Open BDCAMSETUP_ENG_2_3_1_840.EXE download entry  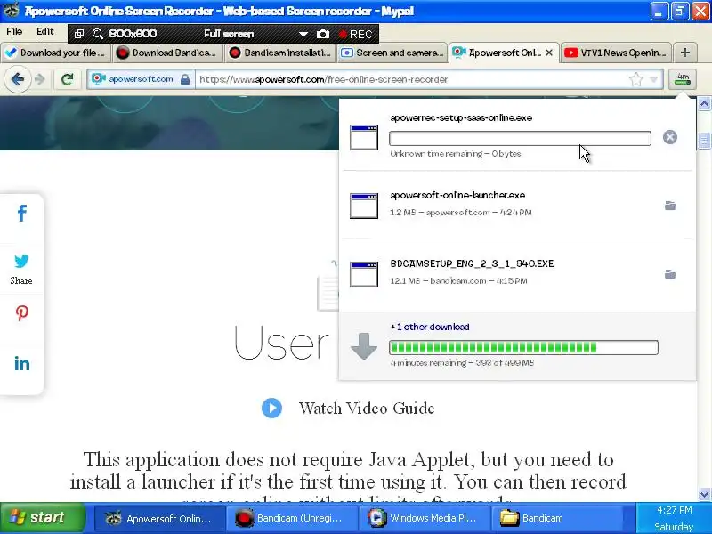tap(517, 274)
